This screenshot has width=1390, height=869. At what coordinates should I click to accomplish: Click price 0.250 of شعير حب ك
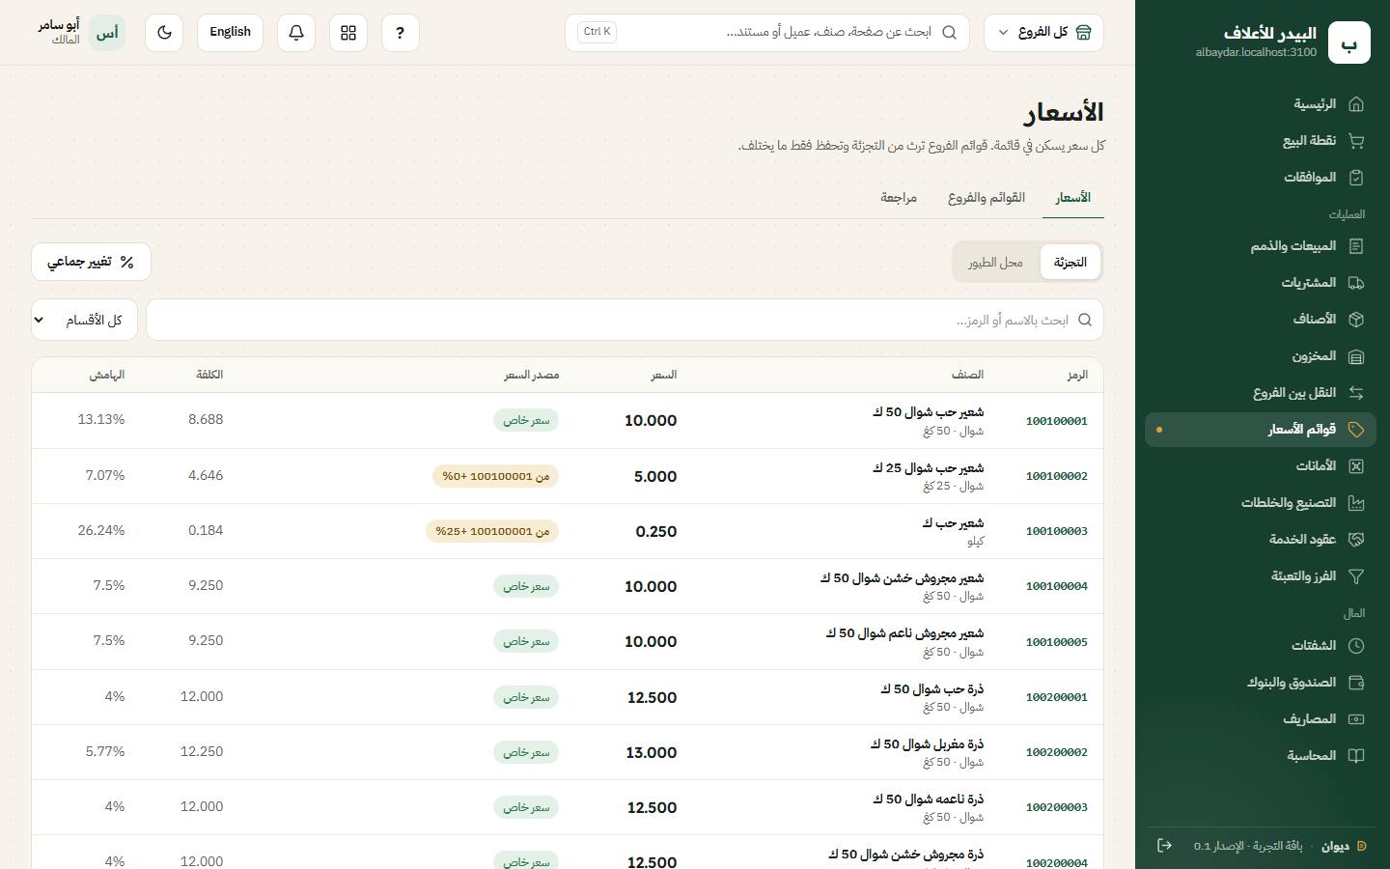click(656, 531)
